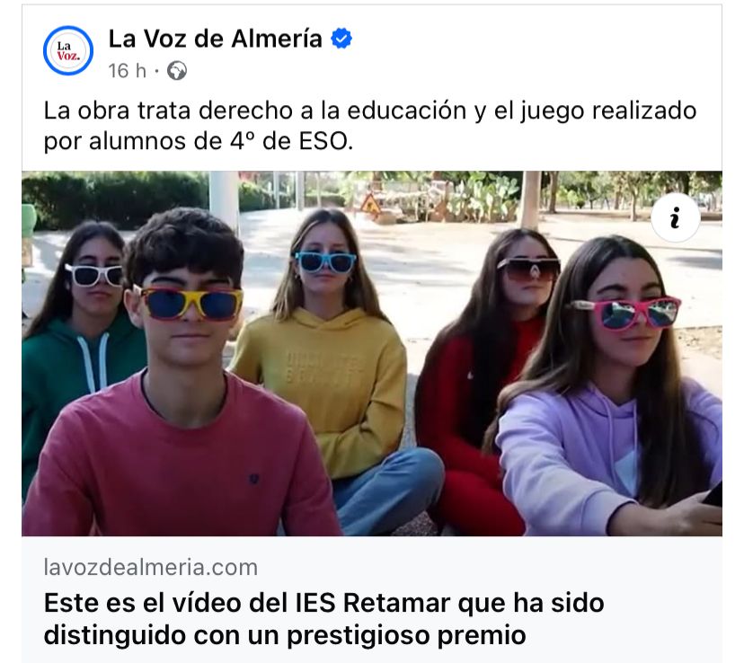
Task: Open the lavozdealmeria.com domain link
Action: coord(150,567)
